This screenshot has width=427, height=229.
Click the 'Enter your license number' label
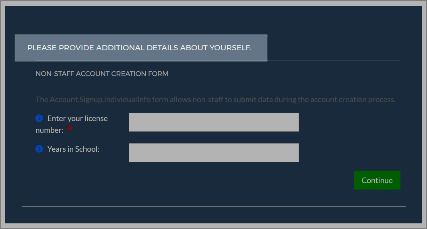pos(72,124)
